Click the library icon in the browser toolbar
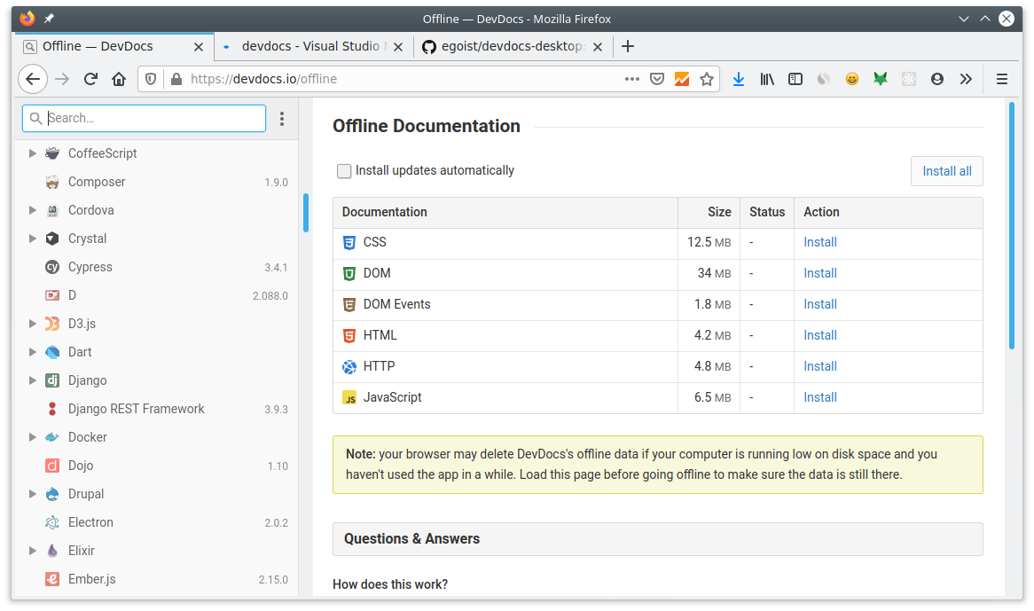 pos(767,79)
